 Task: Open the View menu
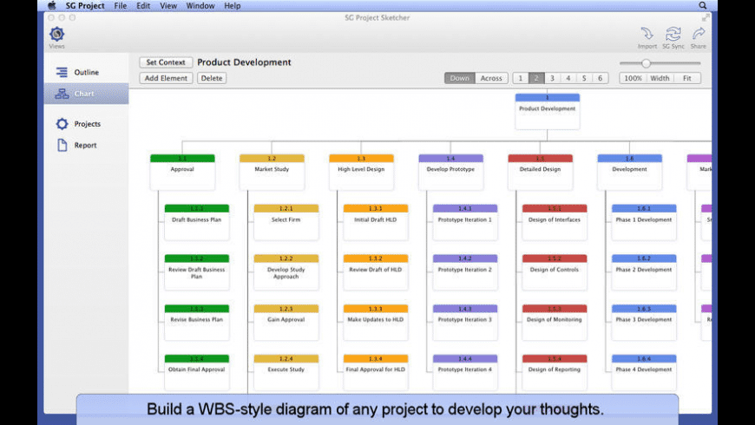(x=168, y=6)
